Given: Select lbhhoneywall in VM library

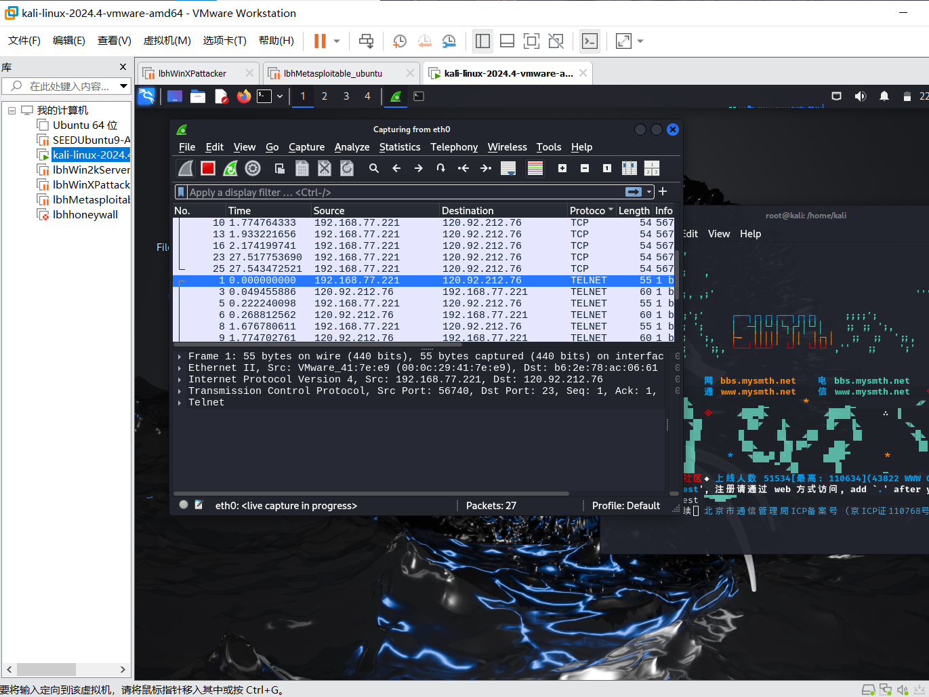Looking at the screenshot, I should click(x=85, y=214).
